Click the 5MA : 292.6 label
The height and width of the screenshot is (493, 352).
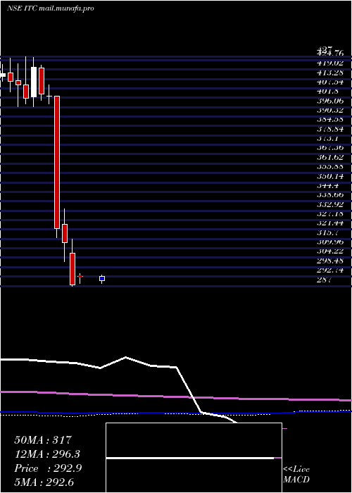(x=44, y=482)
